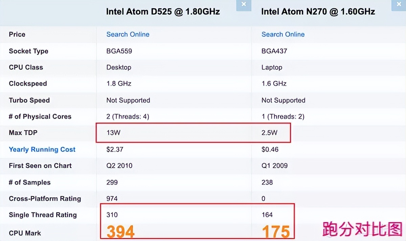Click the Cross-Platform Rating label

pyautogui.click(x=45, y=198)
